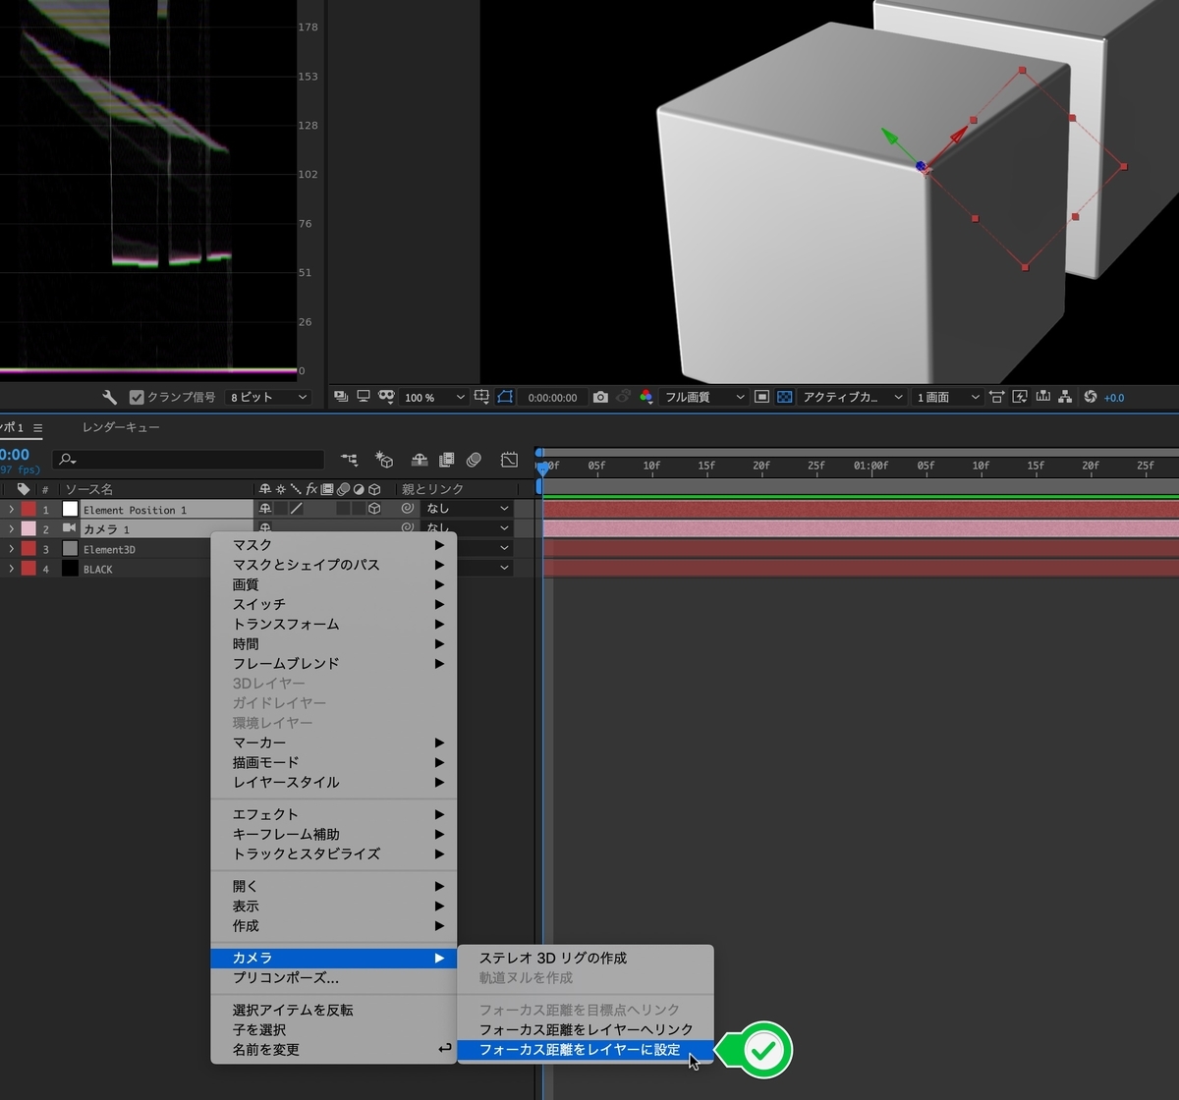This screenshot has width=1179, height=1100.
Task: Select 選択アイテムを反転 menu item
Action: point(334,1010)
